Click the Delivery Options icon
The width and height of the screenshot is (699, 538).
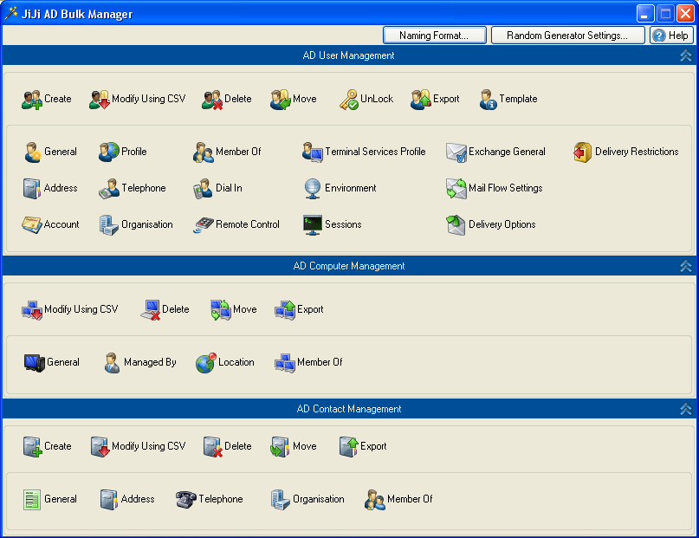pos(456,225)
